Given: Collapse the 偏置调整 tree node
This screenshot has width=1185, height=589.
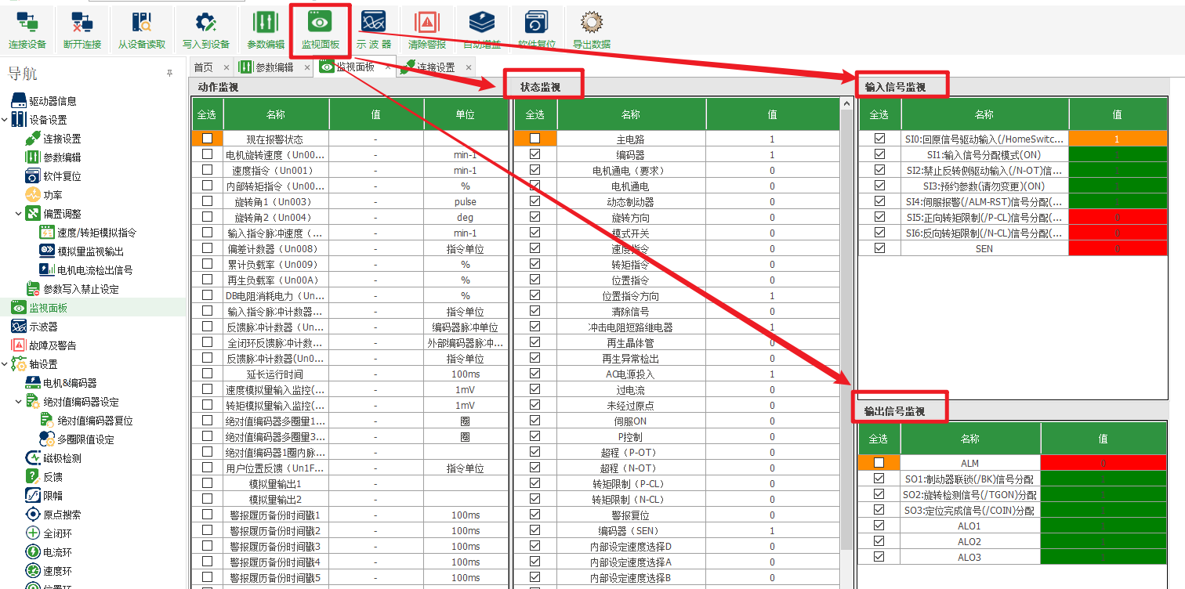Looking at the screenshot, I should click(19, 214).
